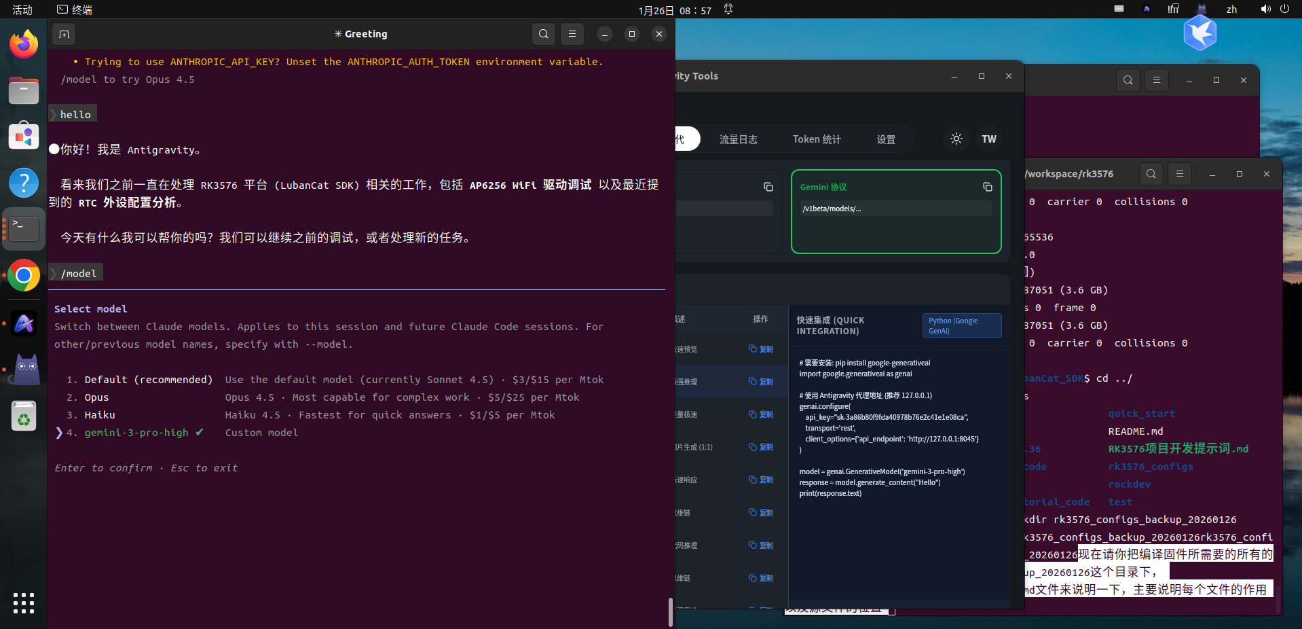Click rk3576_configs in the rk3576 terminal

pos(1151,467)
